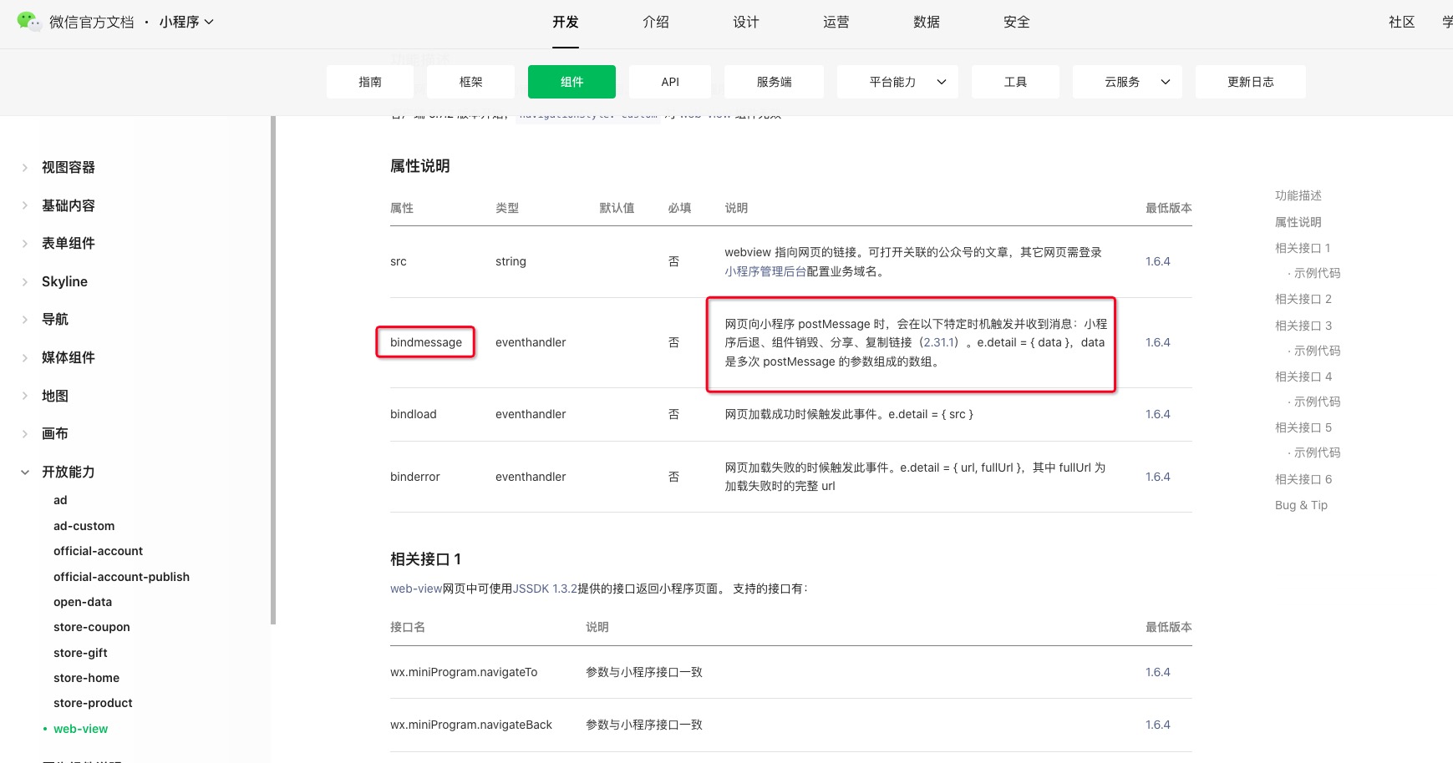The width and height of the screenshot is (1453, 763).
Task: Click the sidebar vertical scrollbar
Action: [273, 367]
